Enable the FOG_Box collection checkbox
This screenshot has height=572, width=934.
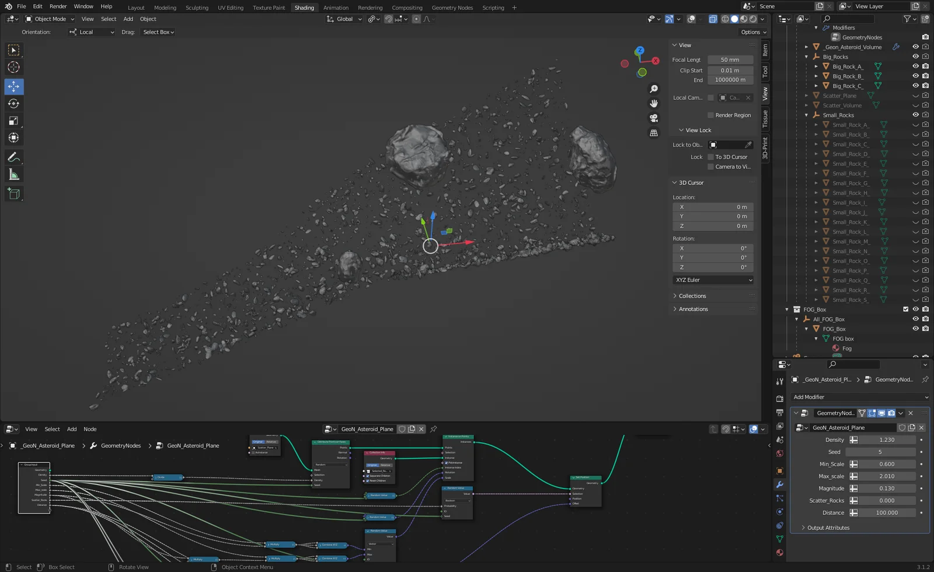pos(905,309)
